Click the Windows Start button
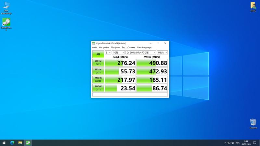Viewport: 260px width, 146px height. coord(4,143)
